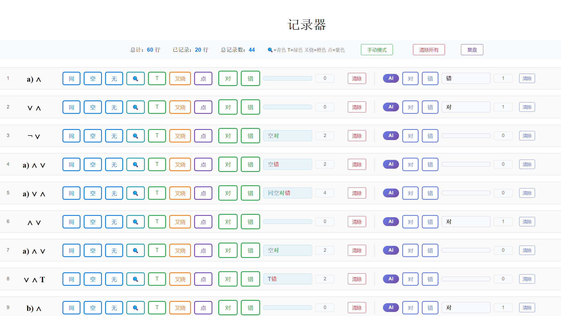The height and width of the screenshot is (316, 561).
Task: Click the rightmost 清除 button in row 1
Action: coord(527,78)
